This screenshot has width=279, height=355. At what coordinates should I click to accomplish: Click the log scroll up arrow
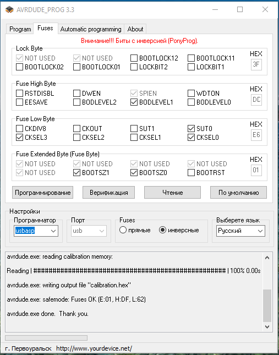click(267, 258)
